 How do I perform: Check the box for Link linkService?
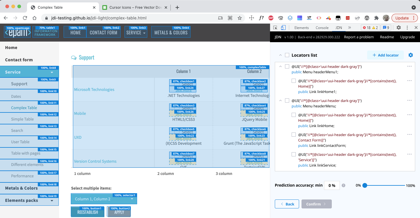pyautogui.click(x=294, y=154)
